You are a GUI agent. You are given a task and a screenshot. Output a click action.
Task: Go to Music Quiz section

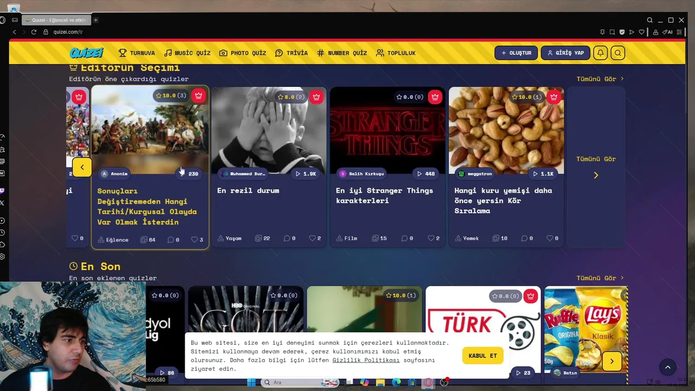(187, 53)
